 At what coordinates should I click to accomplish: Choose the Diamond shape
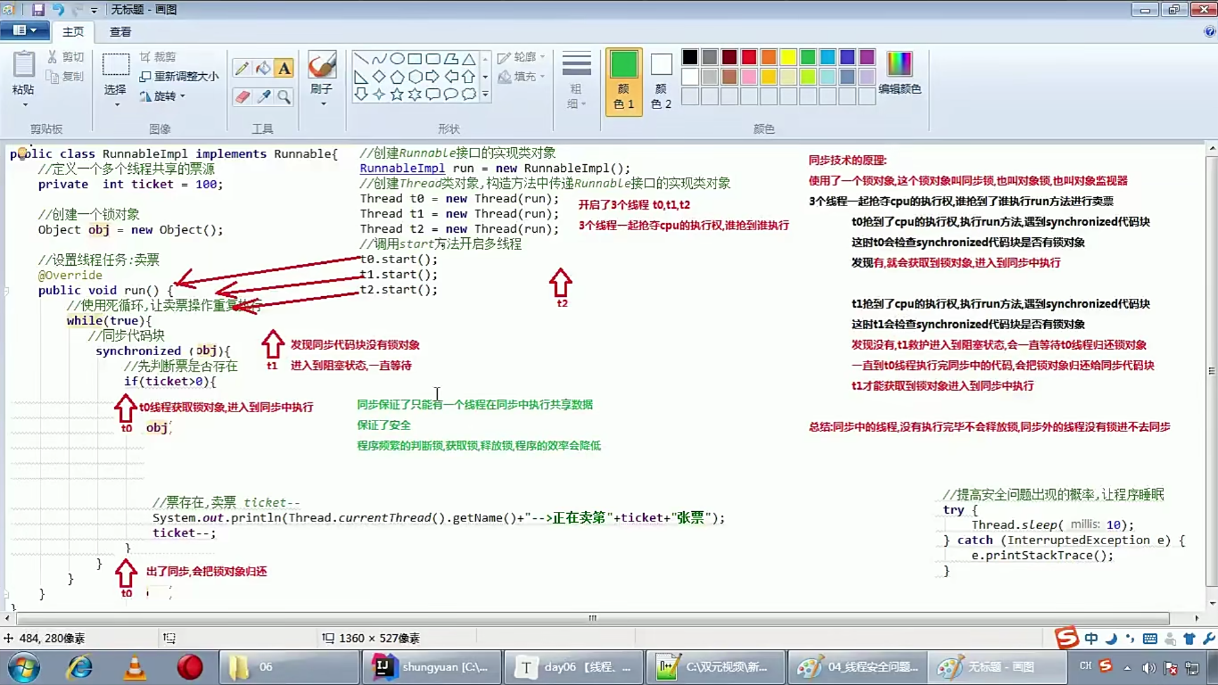(x=379, y=77)
